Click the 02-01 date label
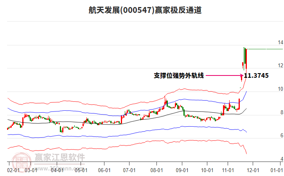The height and width of the screenshot is (176, 284). 13,171
